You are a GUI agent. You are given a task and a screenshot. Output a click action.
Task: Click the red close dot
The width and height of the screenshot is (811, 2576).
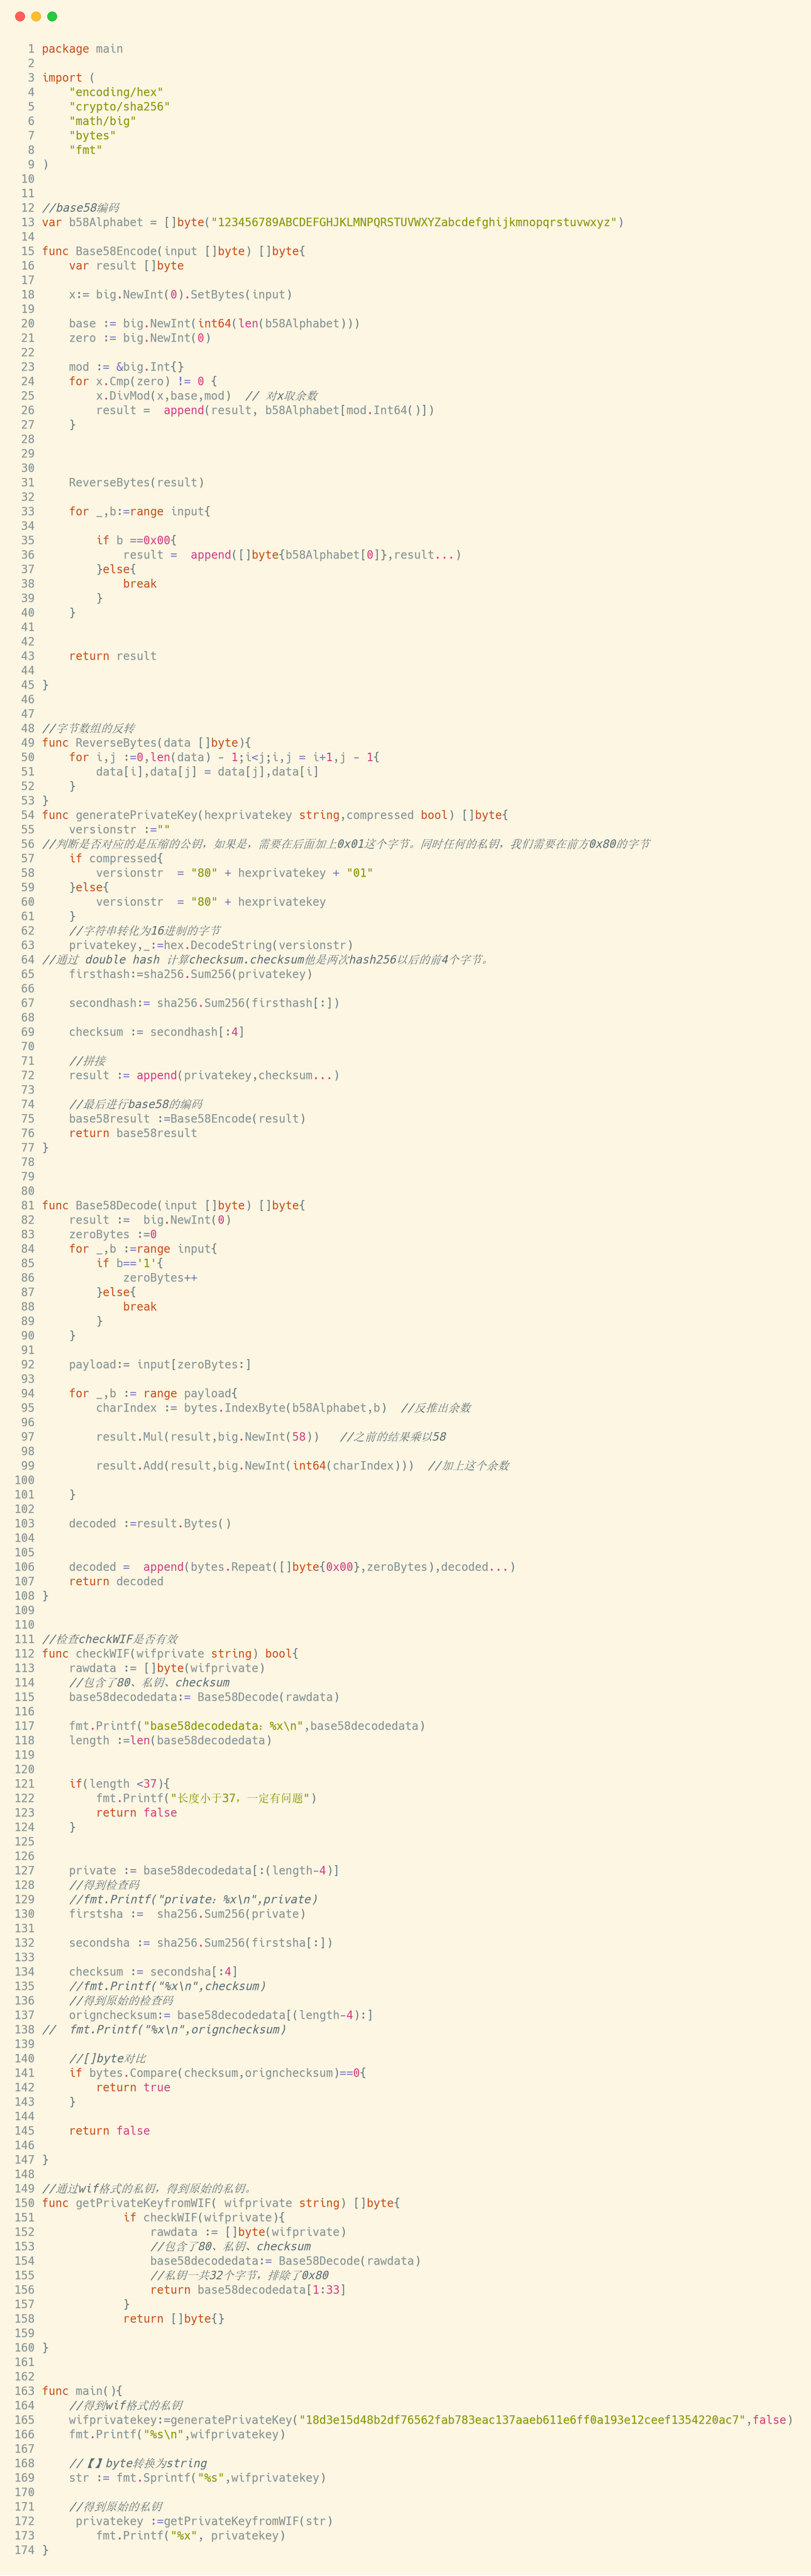click(x=20, y=16)
